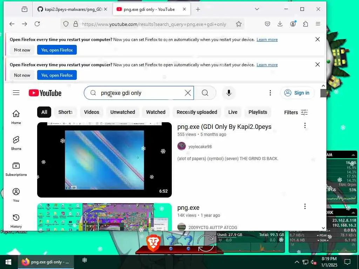Select the Playlists filter chip
This screenshot has width=359, height=269.
pyautogui.click(x=258, y=112)
